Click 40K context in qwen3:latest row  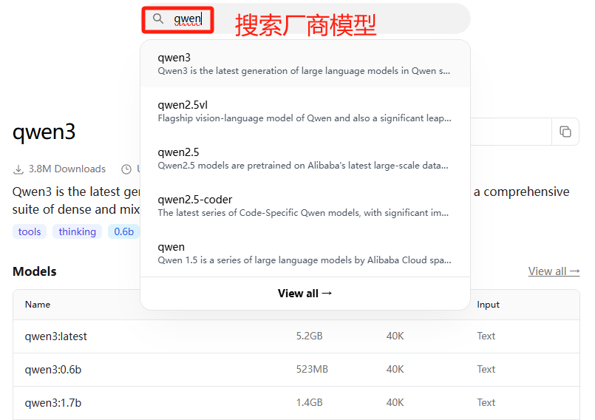tap(395, 336)
